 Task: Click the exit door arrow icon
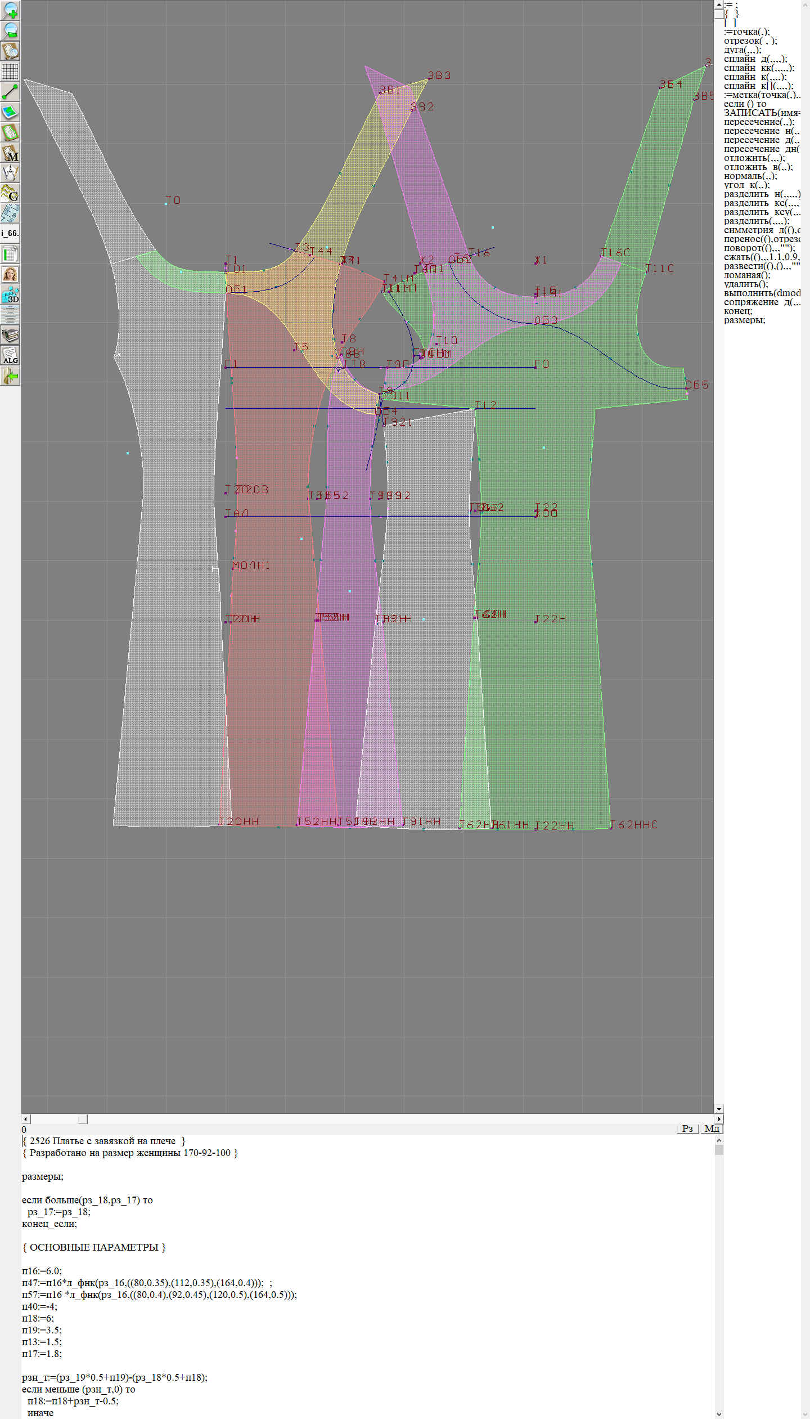[10, 376]
